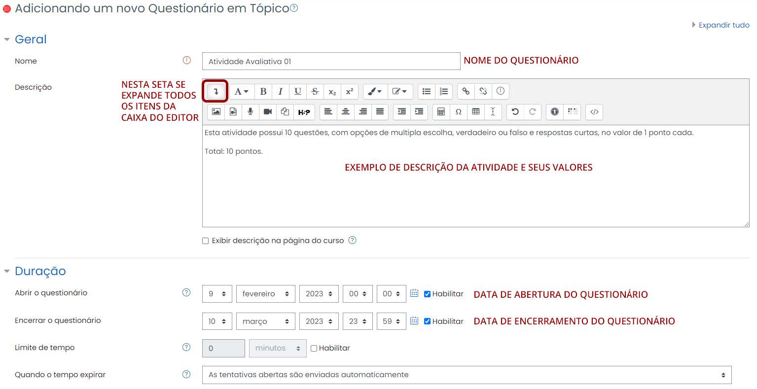The width and height of the screenshot is (757, 389).
Task: Open the equation editor icon
Action: pyautogui.click(x=441, y=112)
